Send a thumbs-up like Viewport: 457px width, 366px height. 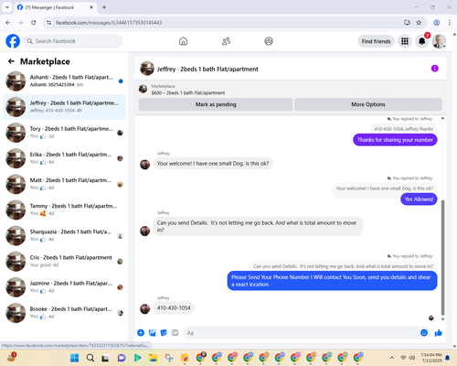coord(439,333)
